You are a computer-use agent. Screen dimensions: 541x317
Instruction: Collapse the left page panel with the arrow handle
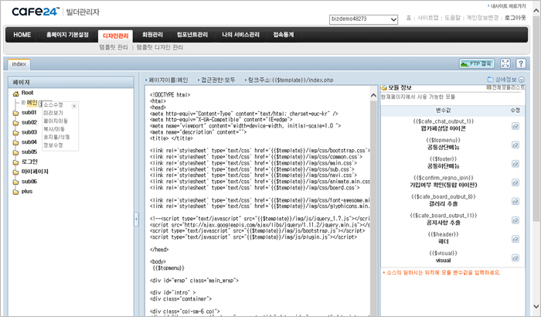tap(136, 219)
